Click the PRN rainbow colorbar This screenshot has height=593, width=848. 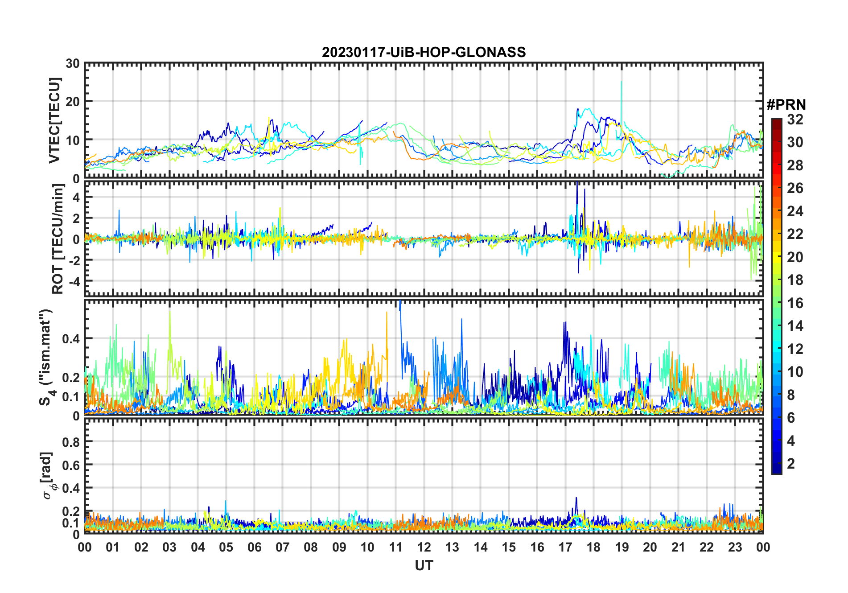[x=777, y=296]
